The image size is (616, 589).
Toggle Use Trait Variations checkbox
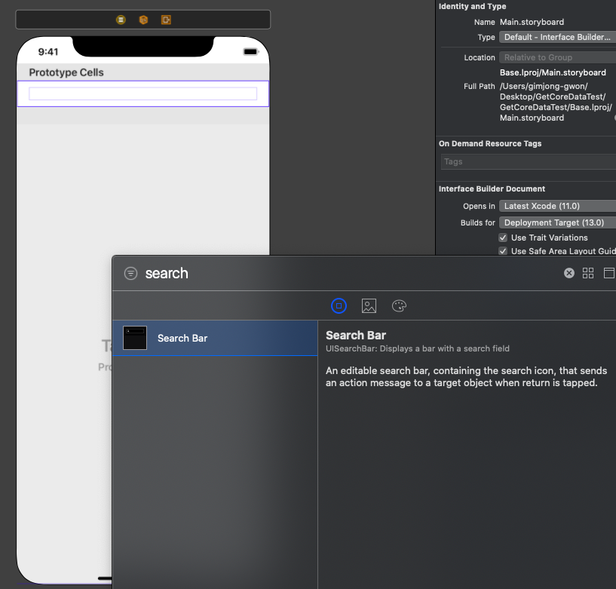point(503,238)
